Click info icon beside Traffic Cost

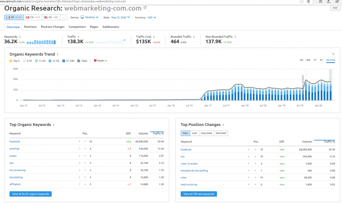tap(154, 37)
